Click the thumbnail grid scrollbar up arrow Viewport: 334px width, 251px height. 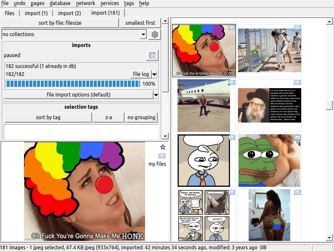[329, 21]
